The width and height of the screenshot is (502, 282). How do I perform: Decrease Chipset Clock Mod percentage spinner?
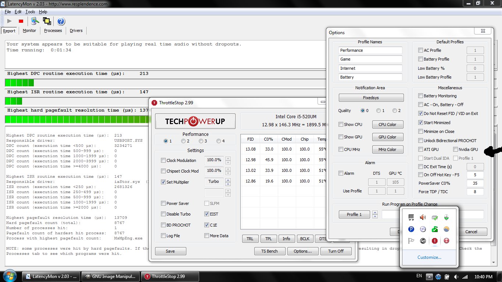[228, 173]
